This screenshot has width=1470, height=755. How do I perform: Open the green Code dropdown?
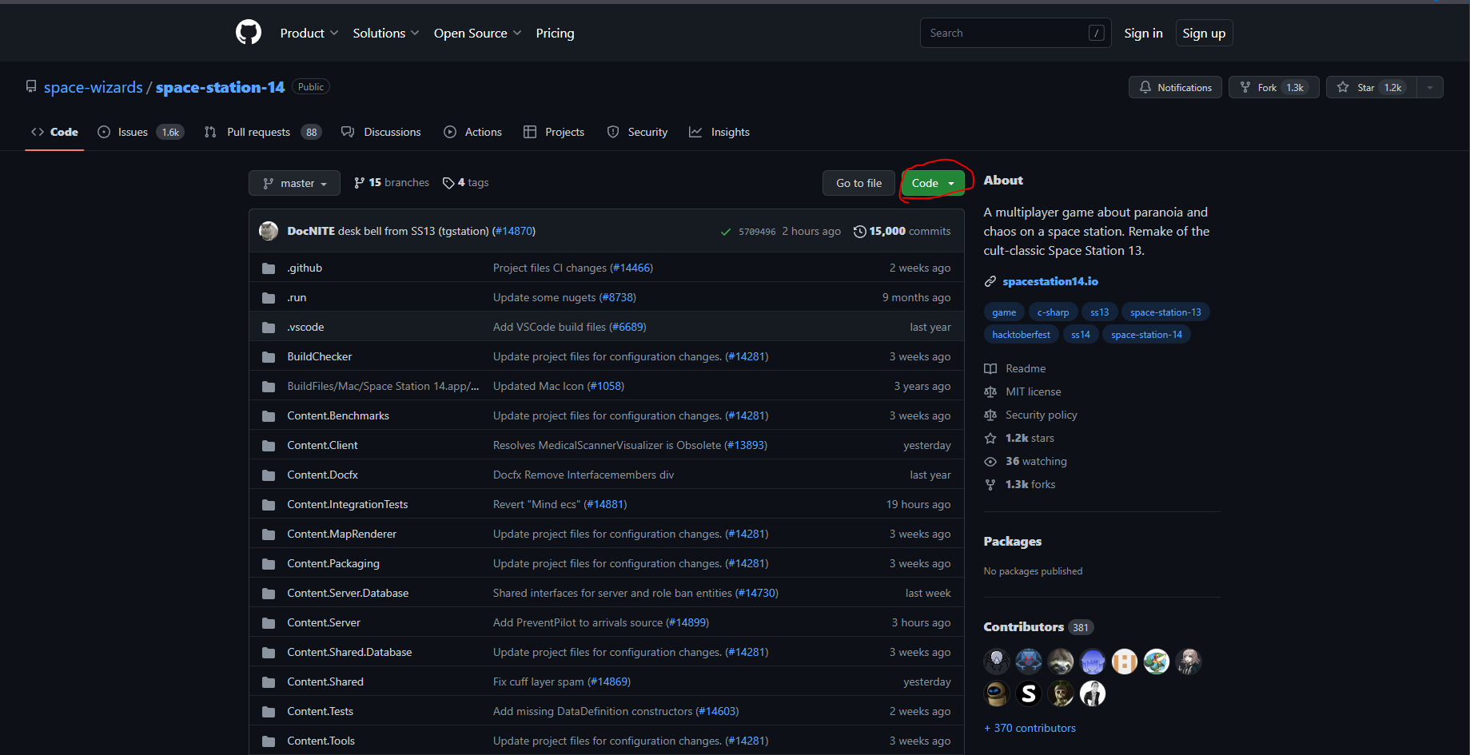[932, 183]
